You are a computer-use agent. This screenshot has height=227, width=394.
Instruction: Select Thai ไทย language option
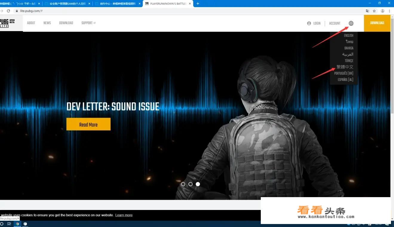point(349,42)
